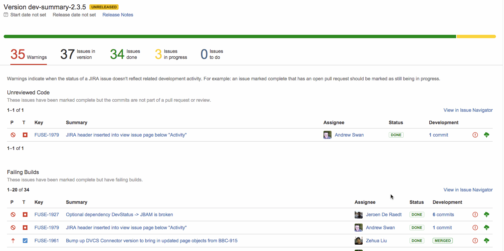Click the MERGED badge for FUSE-1961
Screen dimensions: 504x251
[x=443, y=241]
